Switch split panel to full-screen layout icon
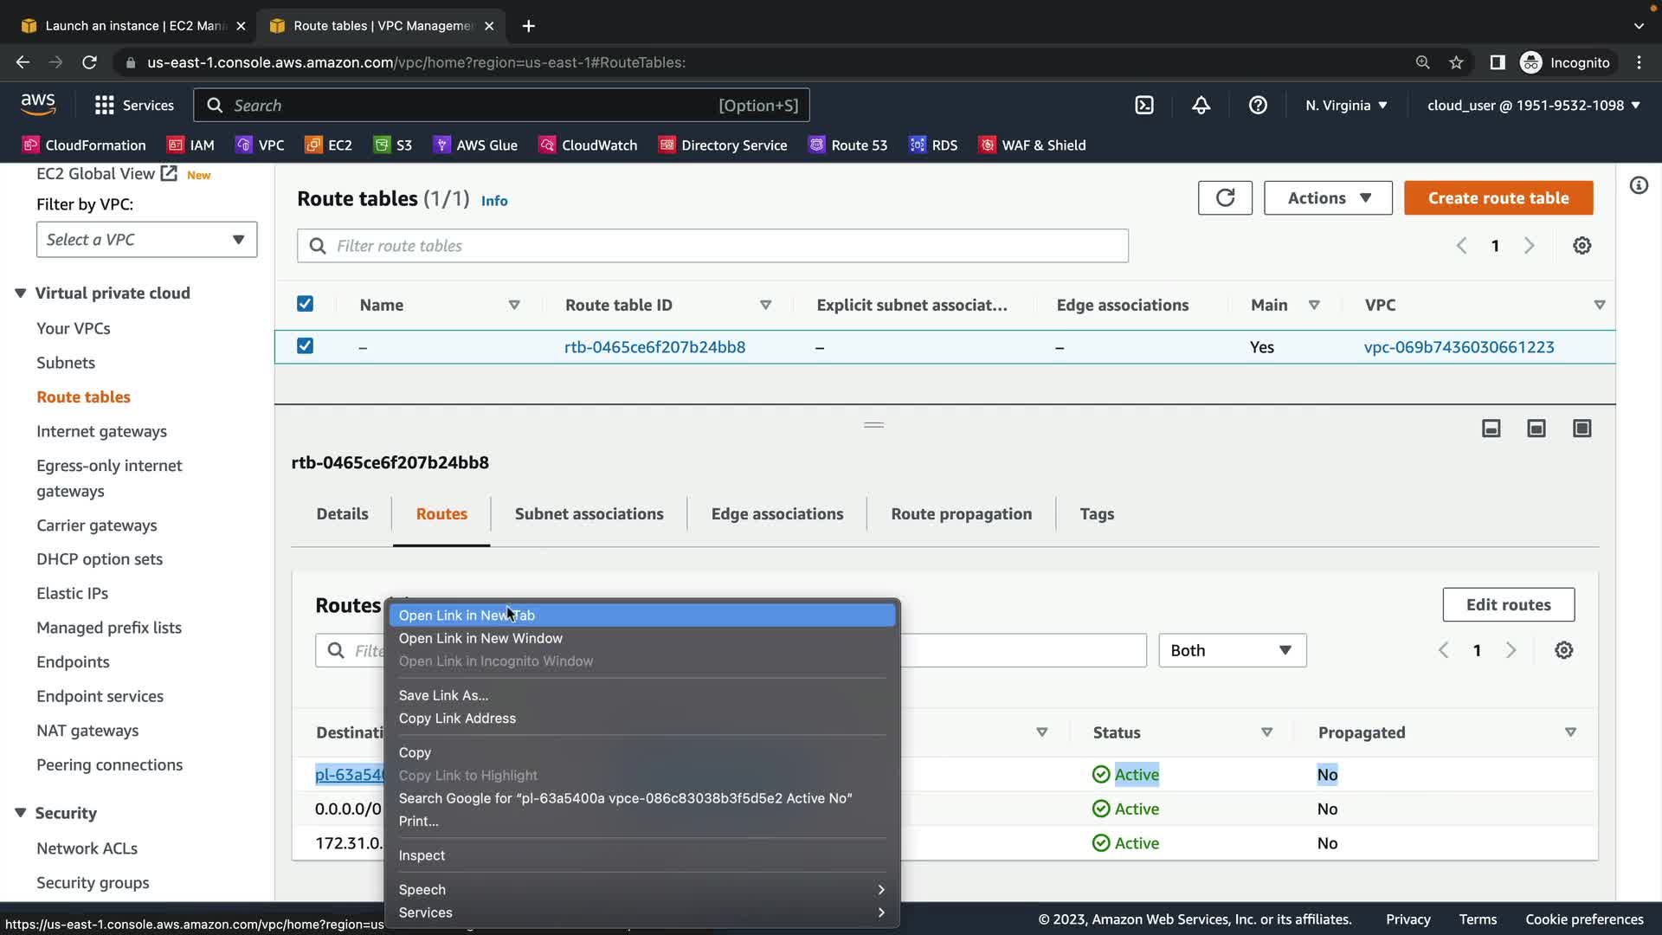 click(1581, 429)
